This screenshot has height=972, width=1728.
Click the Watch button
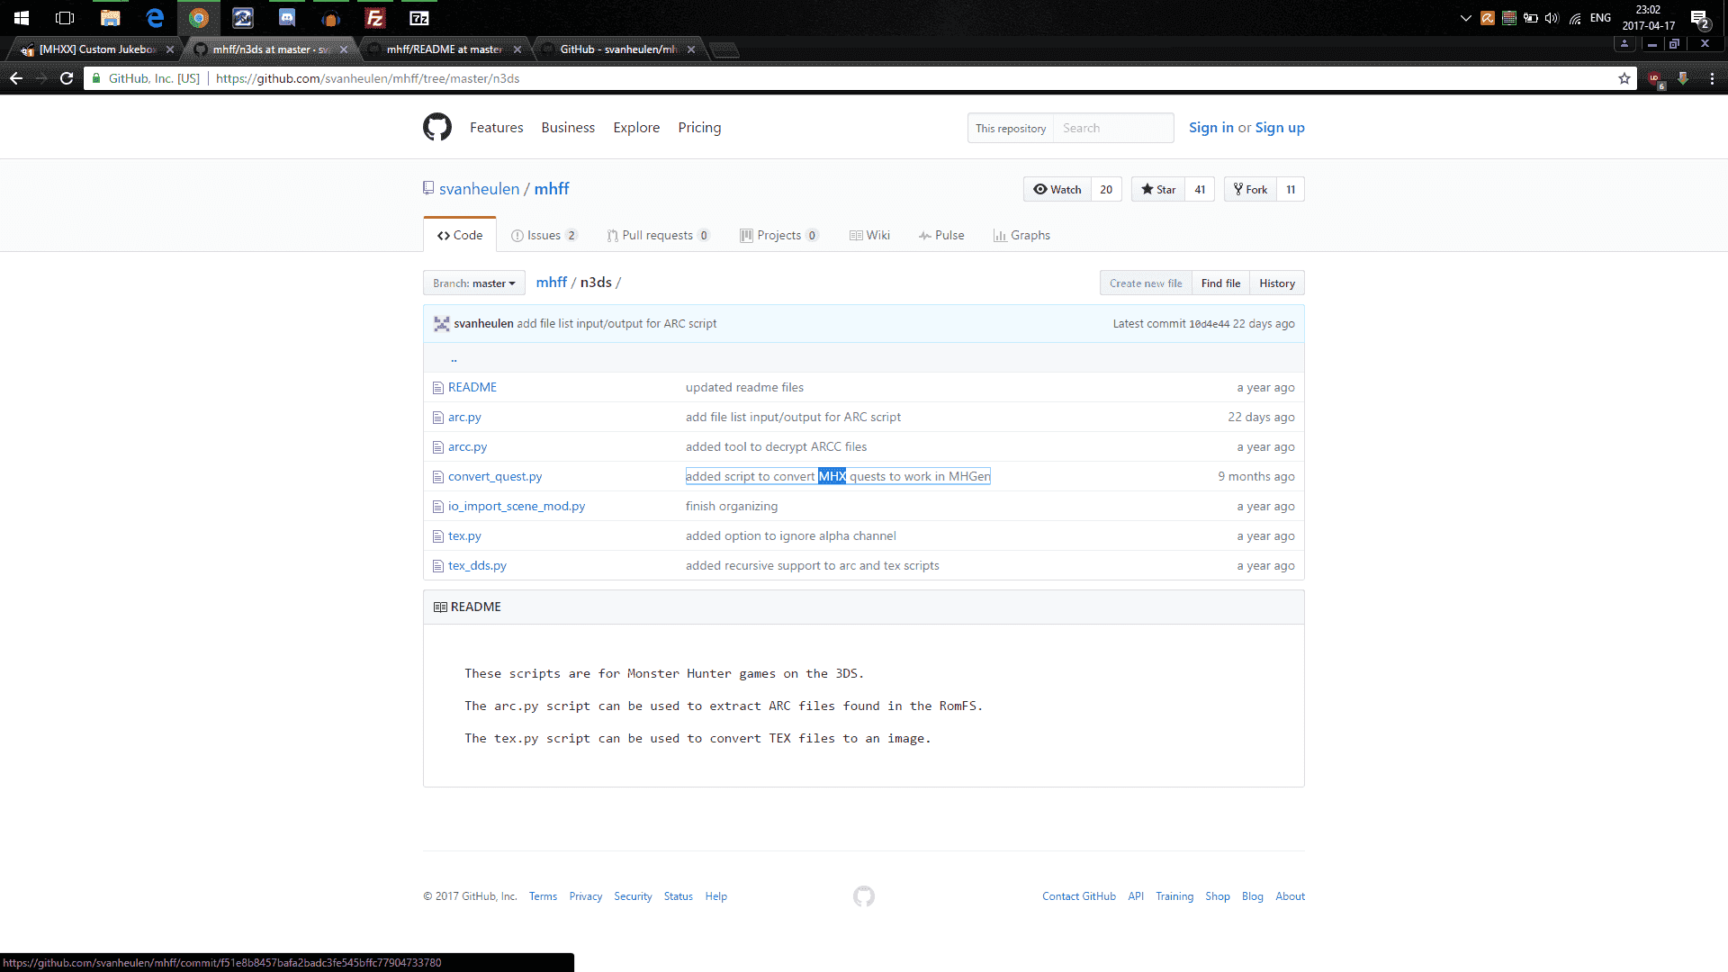pyautogui.click(x=1057, y=189)
